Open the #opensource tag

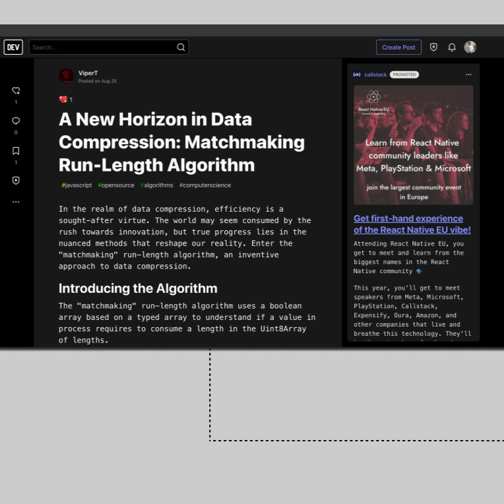(x=116, y=185)
